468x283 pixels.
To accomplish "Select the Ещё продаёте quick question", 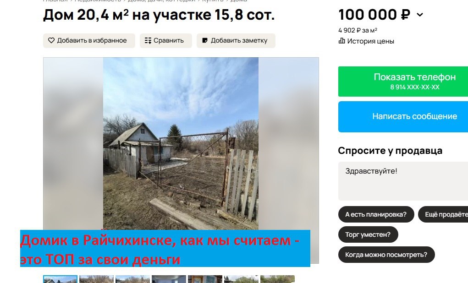I will click(443, 214).
